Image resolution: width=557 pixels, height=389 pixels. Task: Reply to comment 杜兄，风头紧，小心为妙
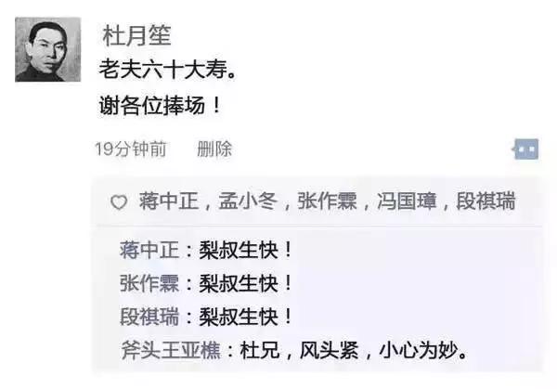(x=354, y=350)
